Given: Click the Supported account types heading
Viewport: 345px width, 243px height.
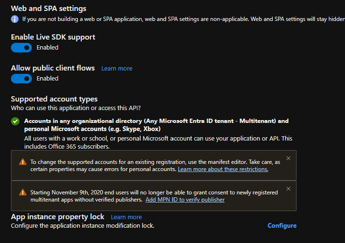Looking at the screenshot, I should (x=54, y=99).
